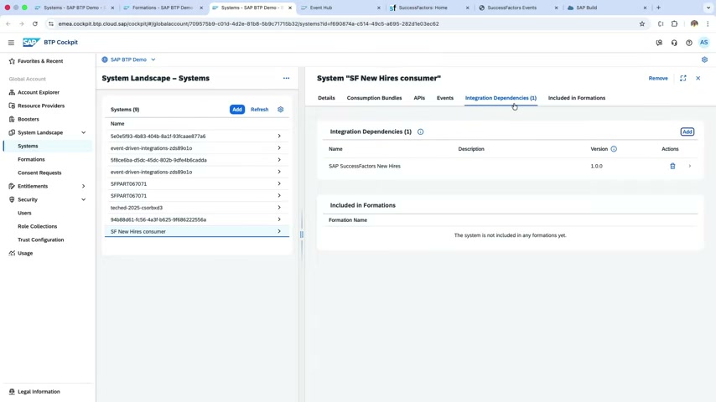The height and width of the screenshot is (402, 716).
Task: Open SF New Hires consumer row arrow
Action: [279, 231]
